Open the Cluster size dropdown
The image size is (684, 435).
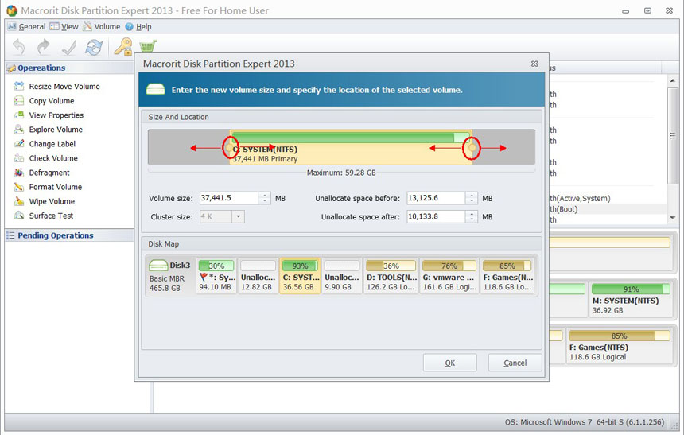(239, 216)
